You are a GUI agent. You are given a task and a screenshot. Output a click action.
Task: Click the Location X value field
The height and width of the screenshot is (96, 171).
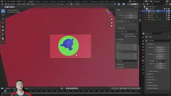pyautogui.click(x=160, y=47)
